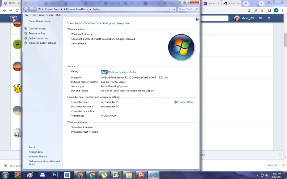287x179 pixels.
Task: Switch to the second Chrome taskbar icon
Action: [92, 175]
